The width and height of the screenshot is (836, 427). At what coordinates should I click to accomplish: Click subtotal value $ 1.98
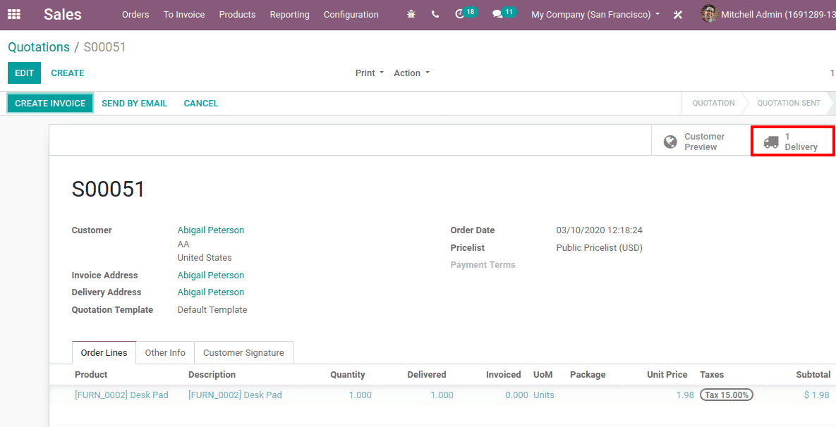pyautogui.click(x=817, y=395)
